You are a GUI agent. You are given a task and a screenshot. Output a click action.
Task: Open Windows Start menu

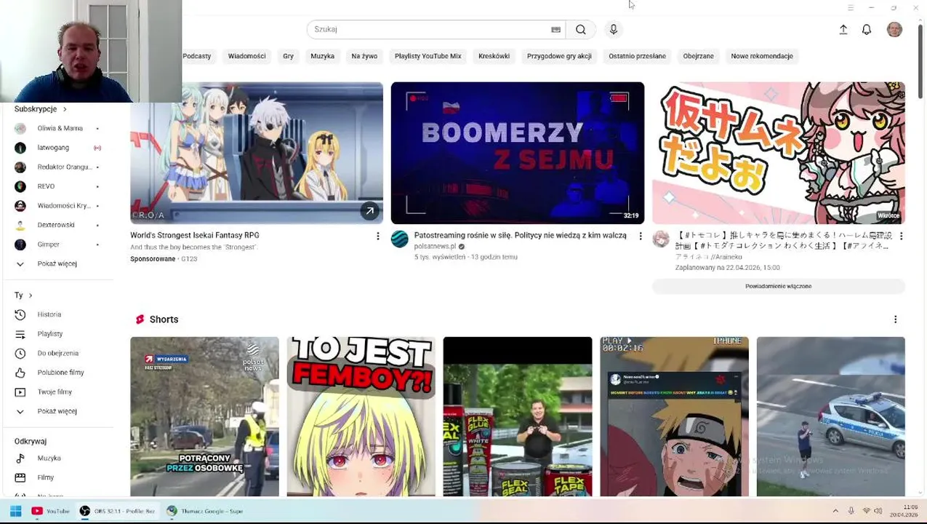(15, 511)
